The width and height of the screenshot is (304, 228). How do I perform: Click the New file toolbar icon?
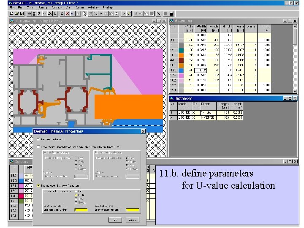coord(11,14)
